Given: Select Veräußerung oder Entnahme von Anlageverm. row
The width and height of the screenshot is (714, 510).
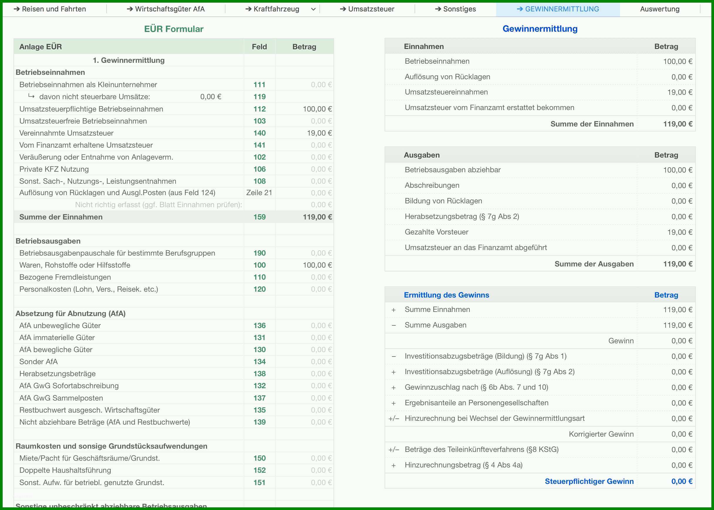Looking at the screenshot, I should pos(174,157).
